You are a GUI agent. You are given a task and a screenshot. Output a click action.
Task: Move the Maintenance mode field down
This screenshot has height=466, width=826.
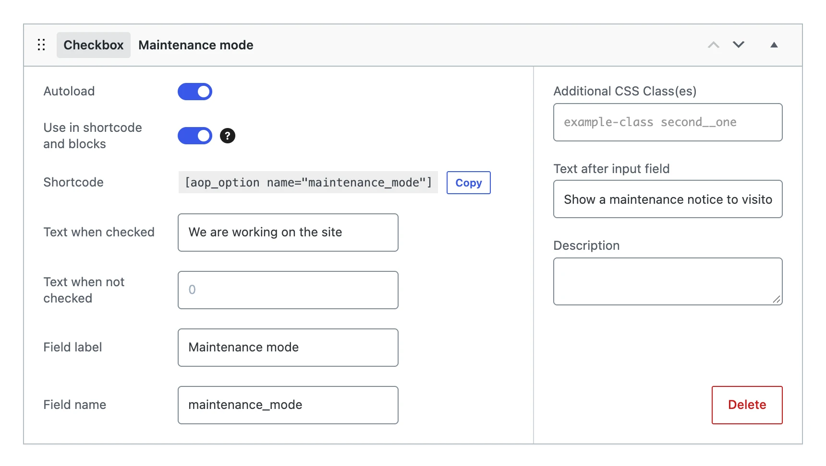click(x=739, y=45)
